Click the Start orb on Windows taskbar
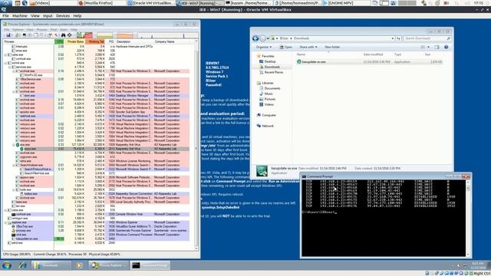Screen dimensions: 491x276 [x=7, y=265]
